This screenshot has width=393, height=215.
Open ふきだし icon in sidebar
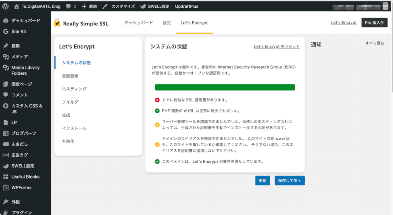point(5,144)
